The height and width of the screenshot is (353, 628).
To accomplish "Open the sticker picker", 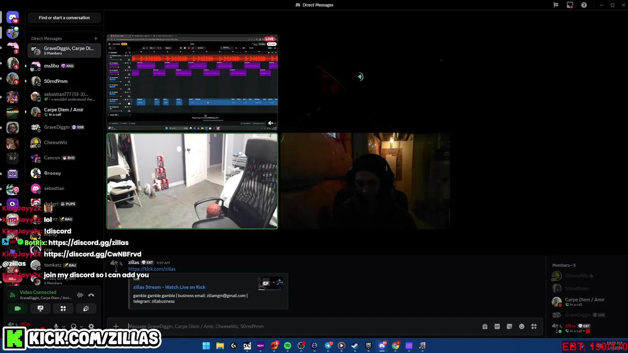I will [509, 327].
